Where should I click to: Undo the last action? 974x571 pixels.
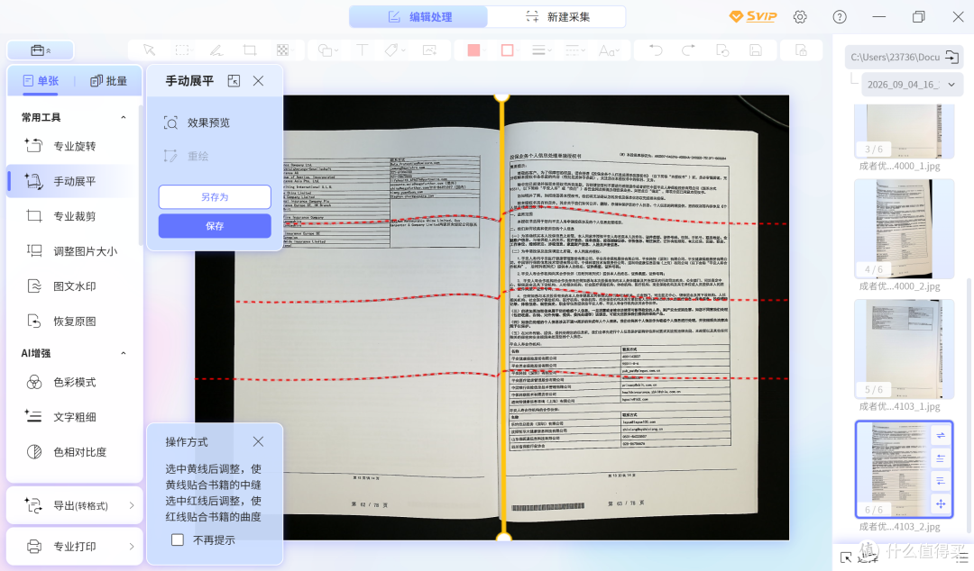tap(656, 50)
